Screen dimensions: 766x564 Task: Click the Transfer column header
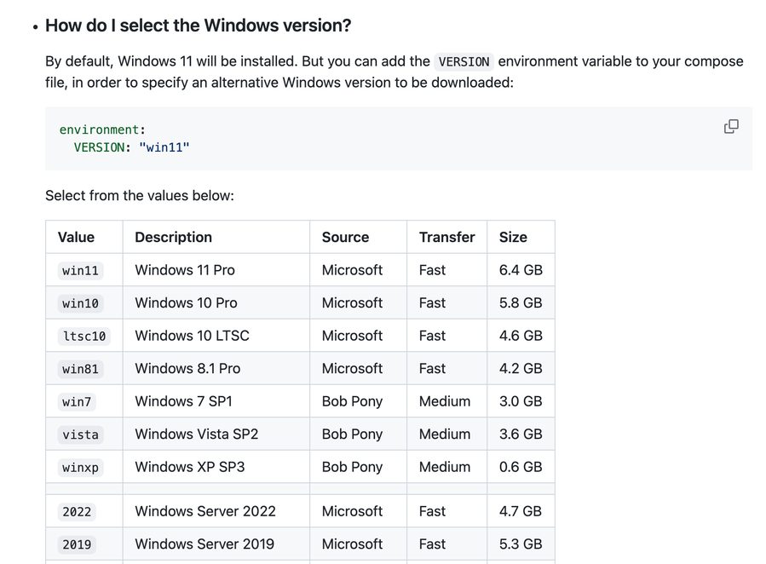coord(447,237)
